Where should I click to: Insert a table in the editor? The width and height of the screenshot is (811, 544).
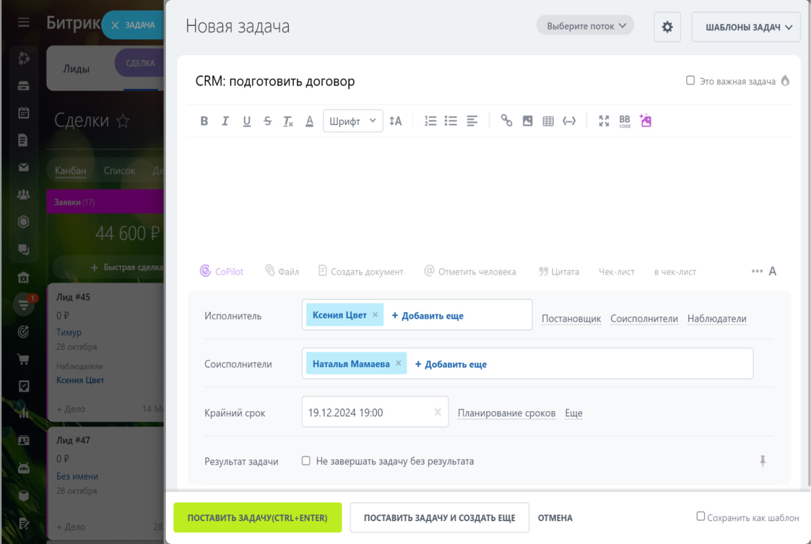[x=548, y=121]
